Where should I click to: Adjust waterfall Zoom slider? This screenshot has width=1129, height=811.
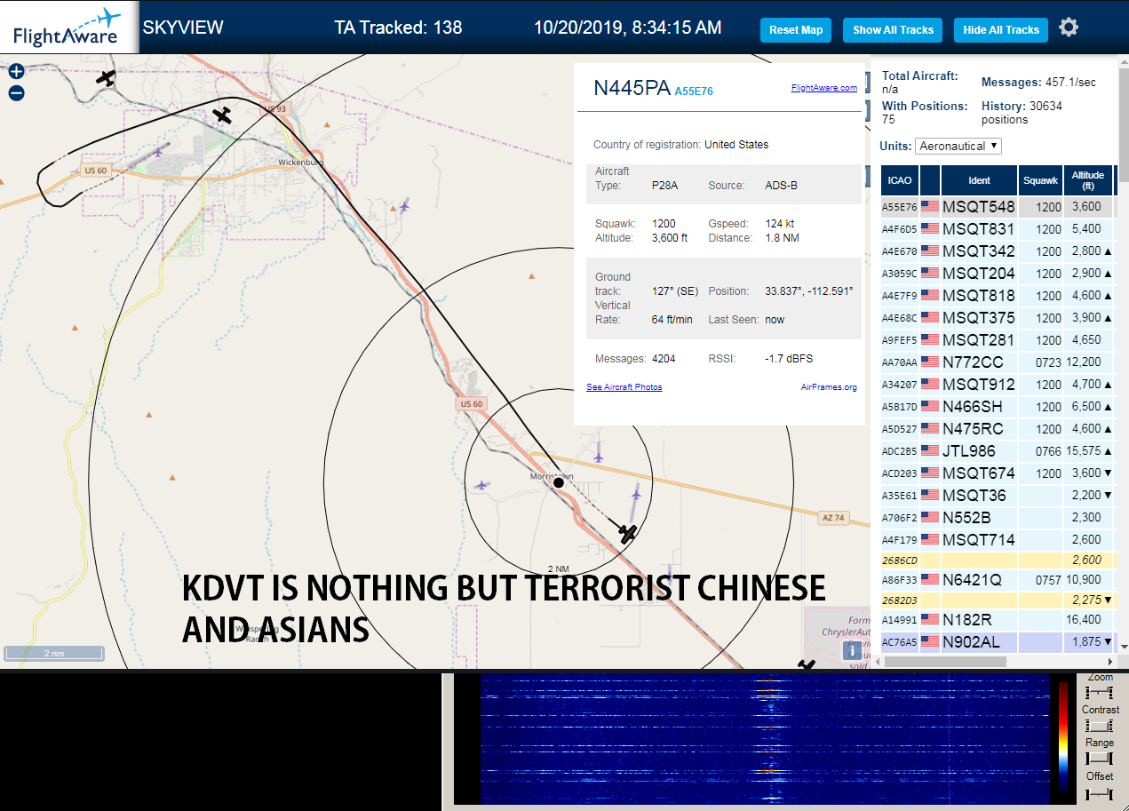1099,692
